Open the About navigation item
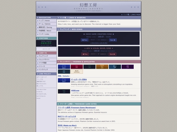This screenshot has height=132, width=177. 46,31
